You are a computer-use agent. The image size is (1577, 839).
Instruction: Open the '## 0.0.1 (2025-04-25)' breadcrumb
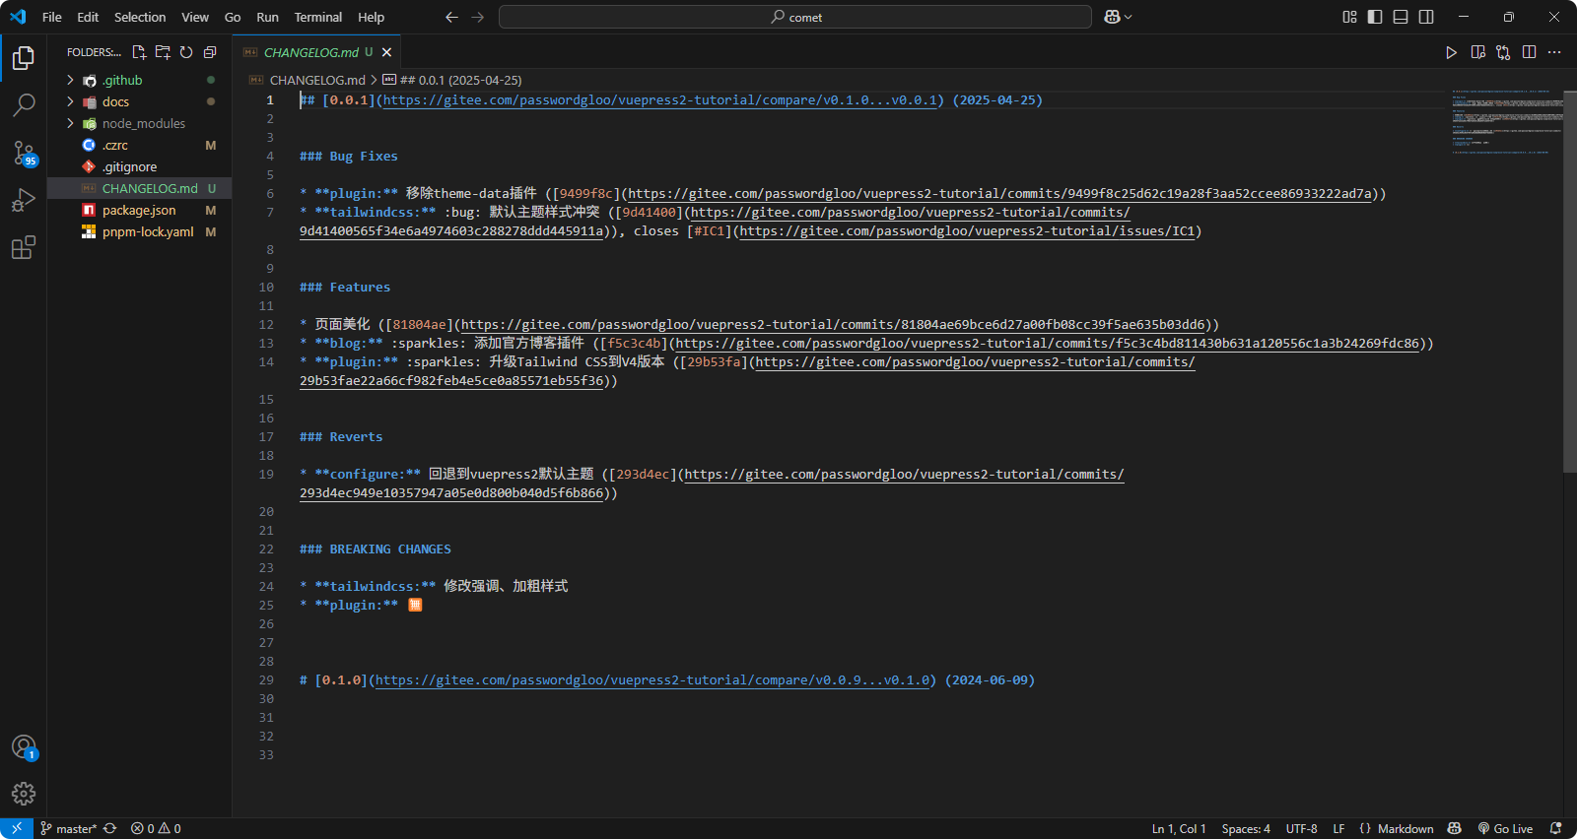tap(452, 80)
